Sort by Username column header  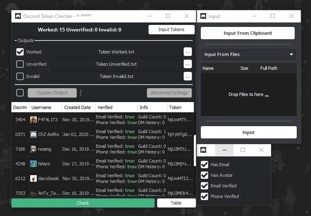click(x=46, y=107)
